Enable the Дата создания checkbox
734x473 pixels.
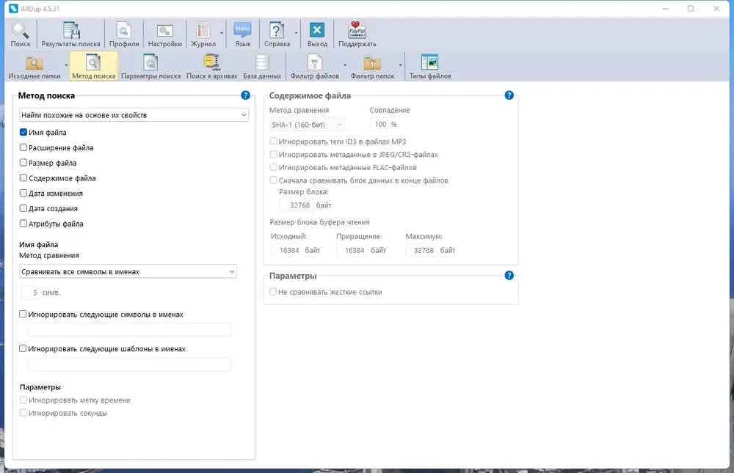pos(23,208)
